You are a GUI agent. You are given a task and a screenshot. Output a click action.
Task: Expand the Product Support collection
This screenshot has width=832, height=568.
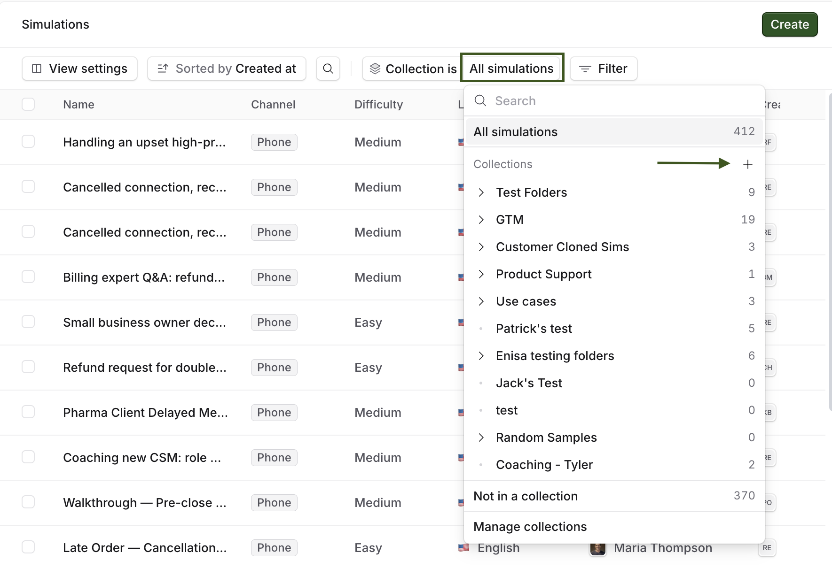tap(481, 274)
